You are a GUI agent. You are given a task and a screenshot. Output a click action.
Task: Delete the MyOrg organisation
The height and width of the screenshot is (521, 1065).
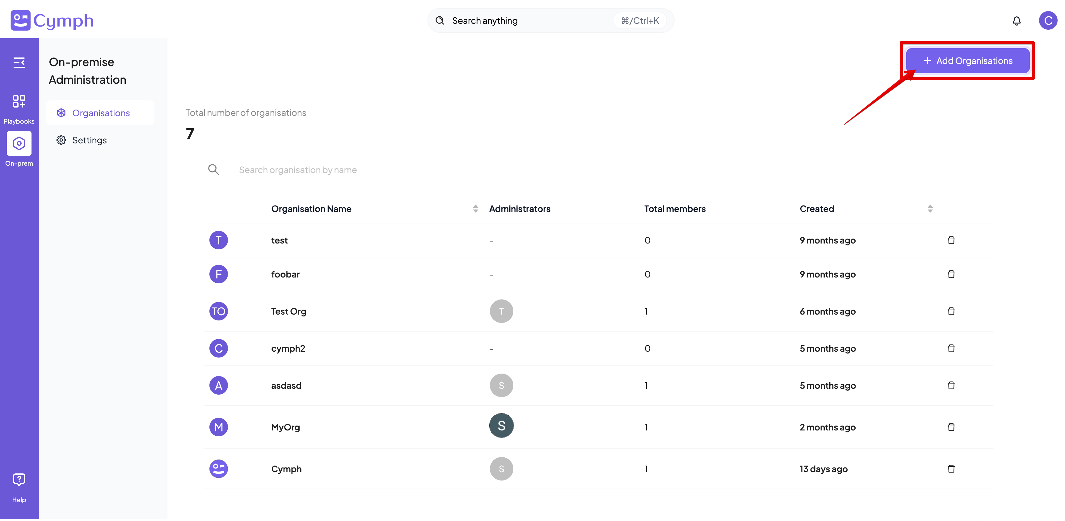click(951, 427)
